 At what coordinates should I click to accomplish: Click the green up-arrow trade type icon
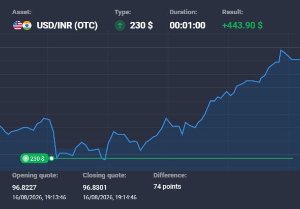120,25
